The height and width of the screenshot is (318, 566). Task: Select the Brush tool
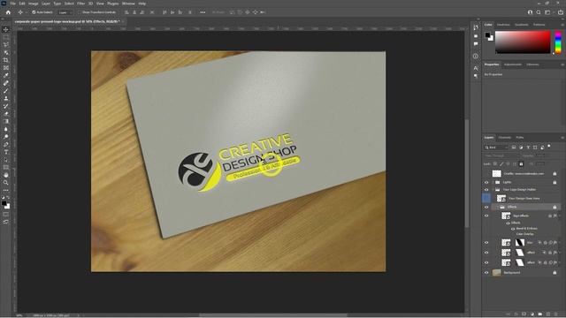[6, 90]
